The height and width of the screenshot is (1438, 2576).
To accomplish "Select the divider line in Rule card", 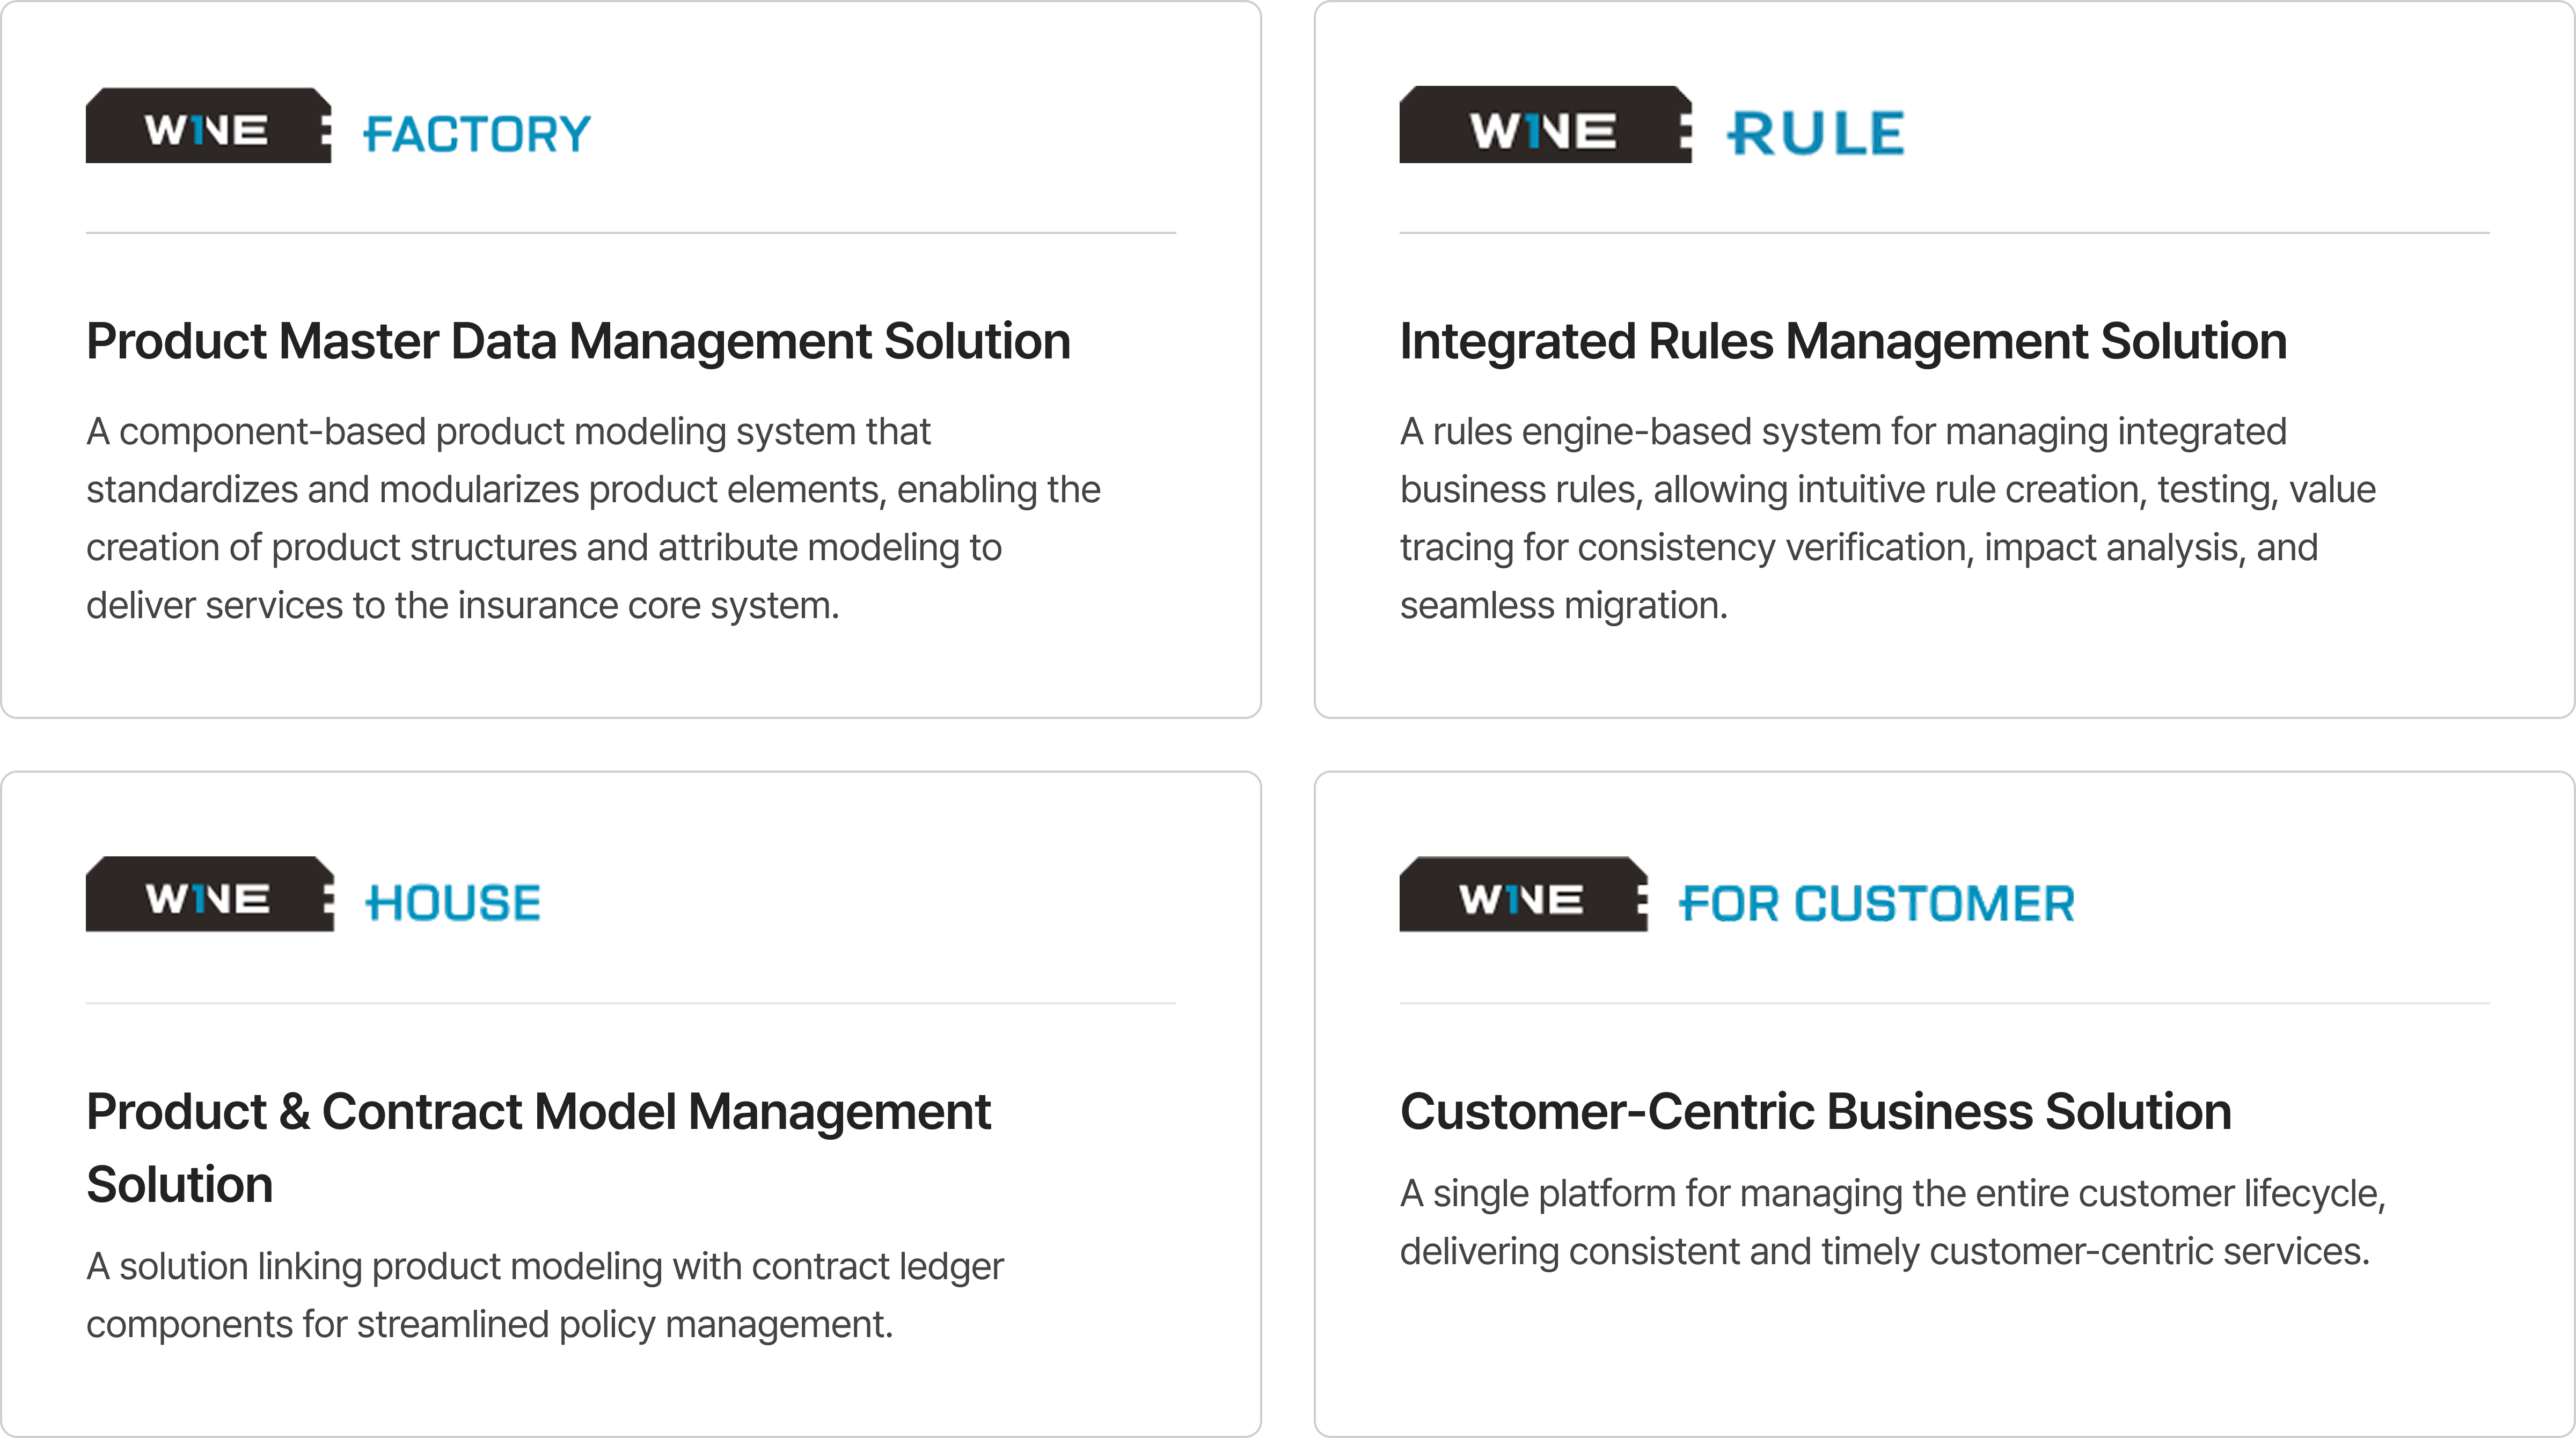I will click(x=1944, y=233).
